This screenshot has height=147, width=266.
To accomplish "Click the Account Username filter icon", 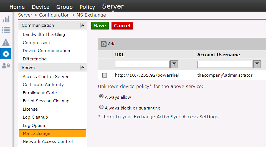I will point(257,64).
